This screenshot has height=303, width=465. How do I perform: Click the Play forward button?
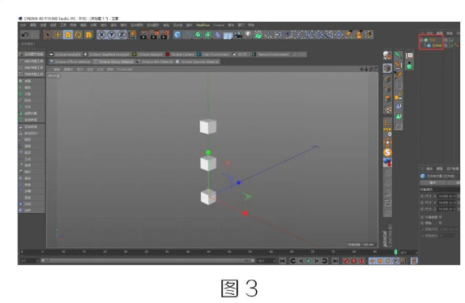pos(309,261)
